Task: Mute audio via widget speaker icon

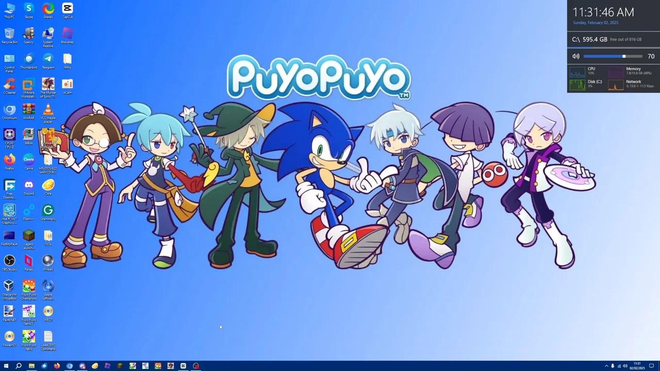Action: point(576,56)
